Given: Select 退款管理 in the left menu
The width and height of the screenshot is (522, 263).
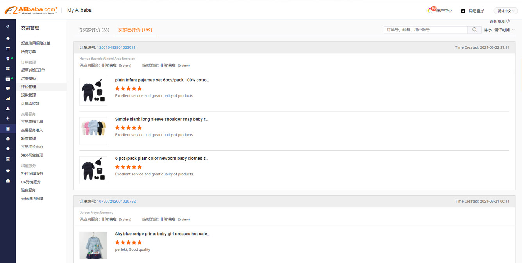Looking at the screenshot, I should coord(29,95).
